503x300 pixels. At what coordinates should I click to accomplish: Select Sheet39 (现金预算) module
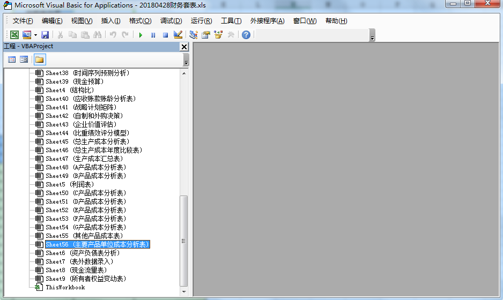[x=75, y=82]
